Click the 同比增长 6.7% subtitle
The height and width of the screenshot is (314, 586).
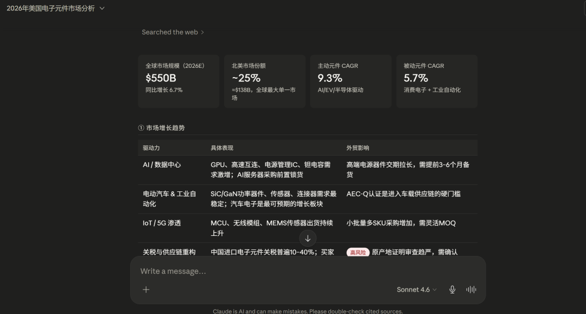(164, 90)
